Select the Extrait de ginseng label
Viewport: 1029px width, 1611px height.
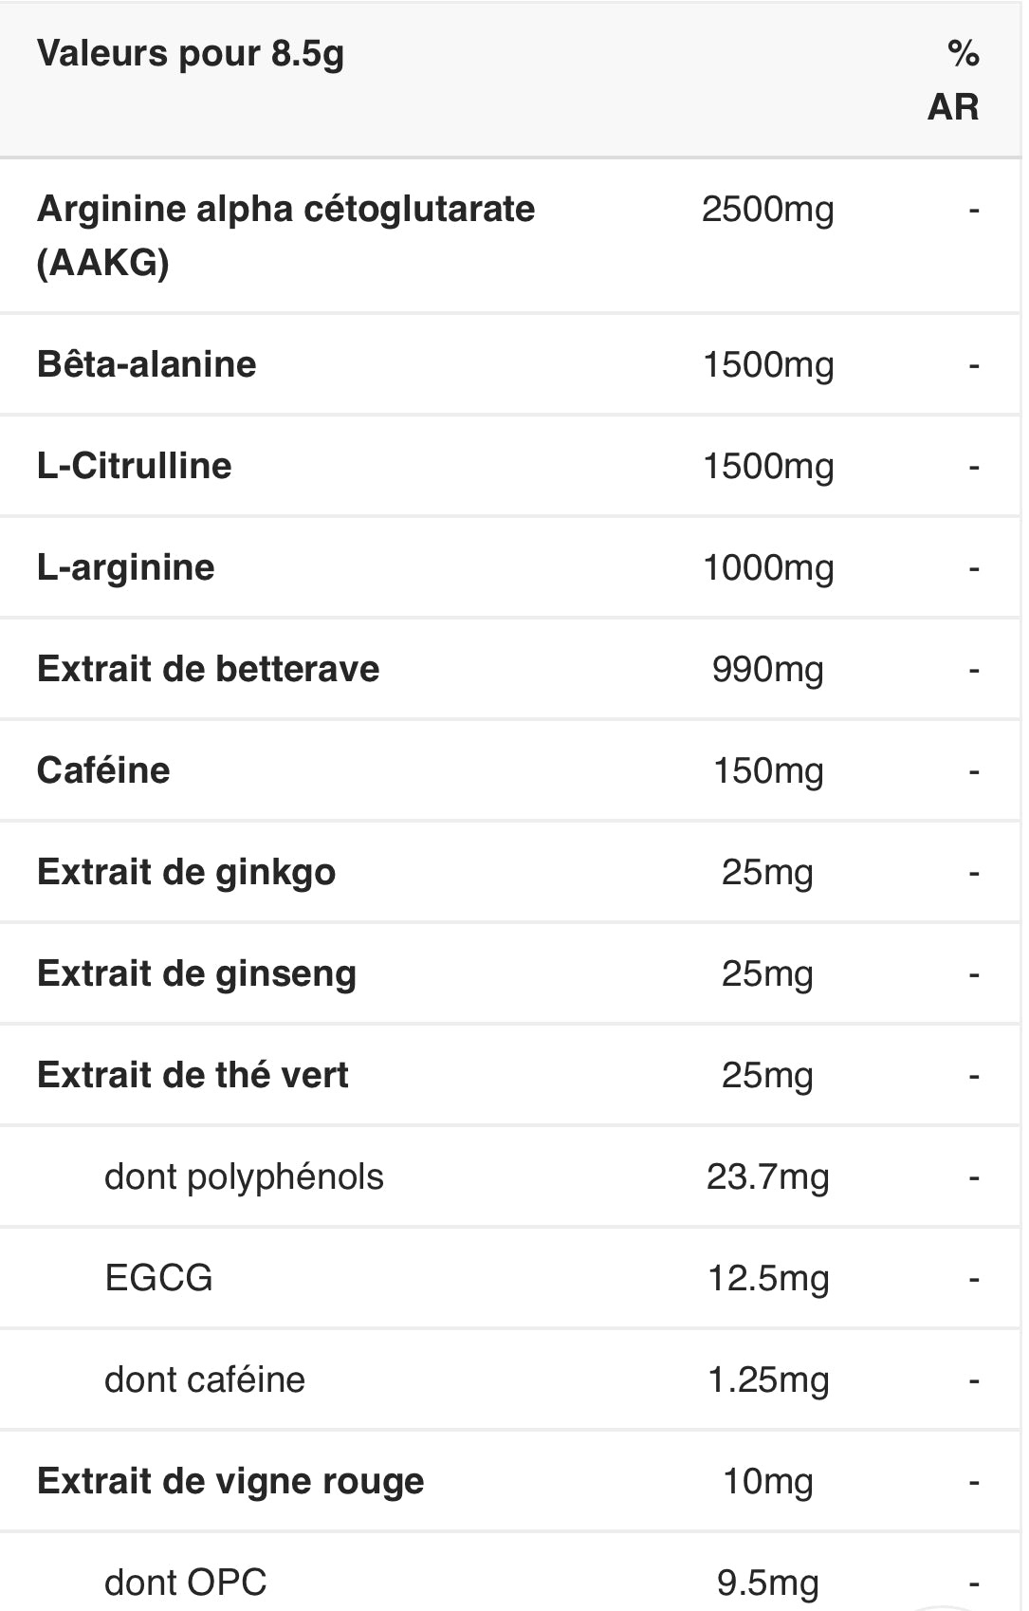click(x=196, y=974)
